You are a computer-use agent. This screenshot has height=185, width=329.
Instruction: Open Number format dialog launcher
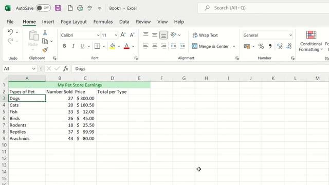293,58
